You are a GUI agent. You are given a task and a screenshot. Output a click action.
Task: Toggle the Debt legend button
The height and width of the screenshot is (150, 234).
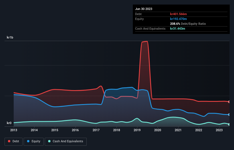pos(14,141)
